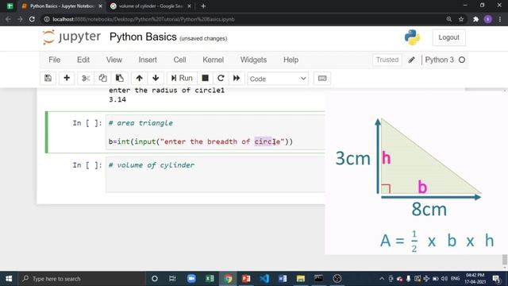Click the taskbar search box

(x=82, y=279)
